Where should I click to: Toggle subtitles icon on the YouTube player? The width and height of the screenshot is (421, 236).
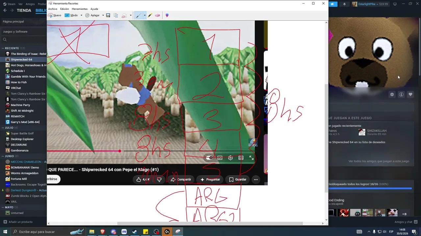[x=220, y=158]
